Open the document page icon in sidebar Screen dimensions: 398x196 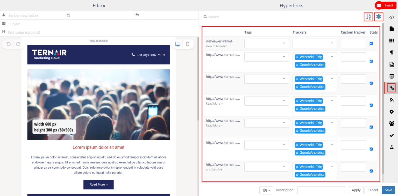tap(392, 29)
